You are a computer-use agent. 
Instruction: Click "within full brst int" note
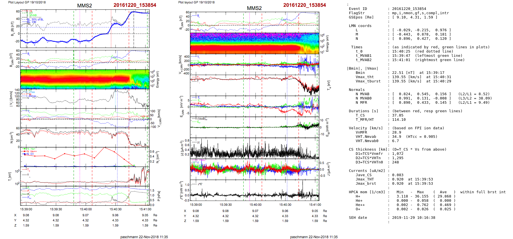point(483,192)
